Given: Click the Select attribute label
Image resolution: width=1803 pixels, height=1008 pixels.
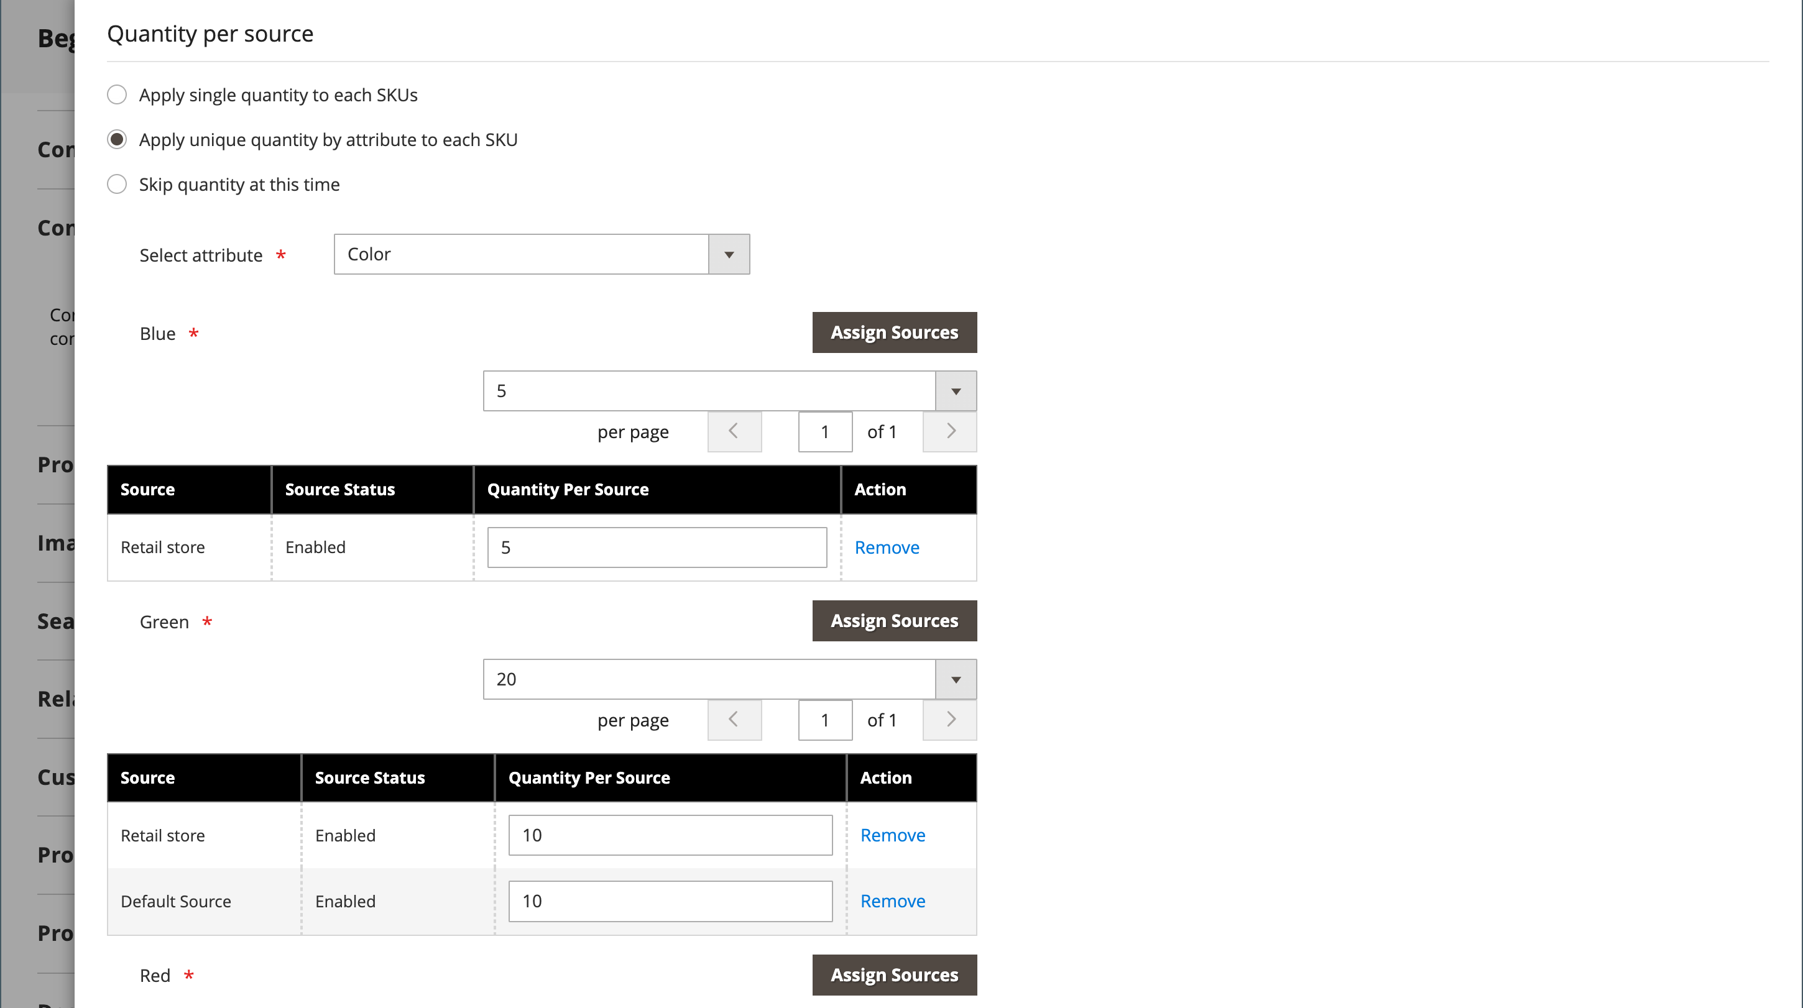Looking at the screenshot, I should [x=201, y=255].
